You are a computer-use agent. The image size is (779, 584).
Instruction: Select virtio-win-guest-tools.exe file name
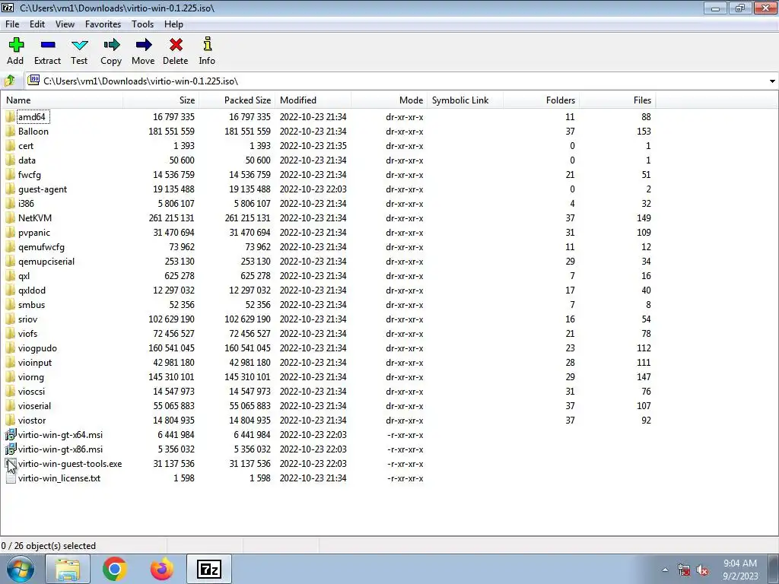tap(70, 464)
